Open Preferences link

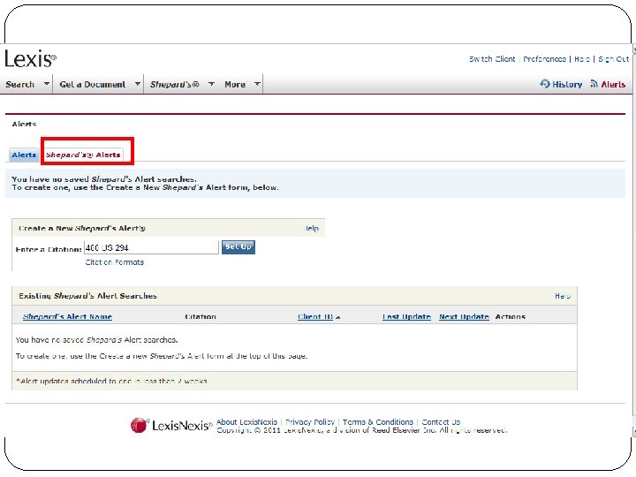click(544, 59)
